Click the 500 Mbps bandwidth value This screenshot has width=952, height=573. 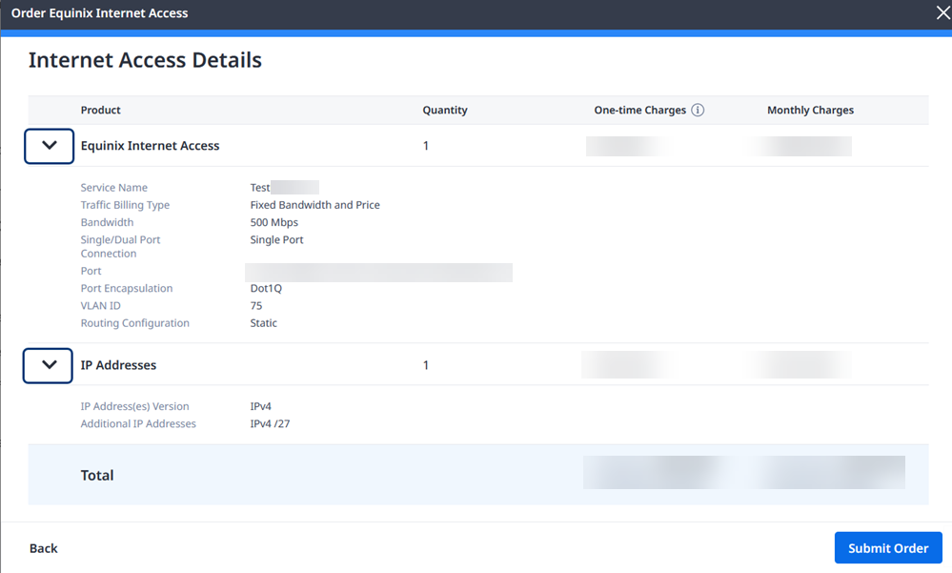[x=273, y=222]
